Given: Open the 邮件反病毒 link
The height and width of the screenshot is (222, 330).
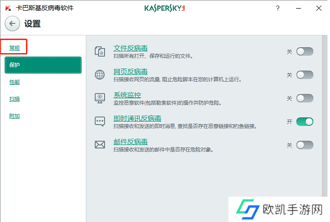Looking at the screenshot, I should 130,142.
